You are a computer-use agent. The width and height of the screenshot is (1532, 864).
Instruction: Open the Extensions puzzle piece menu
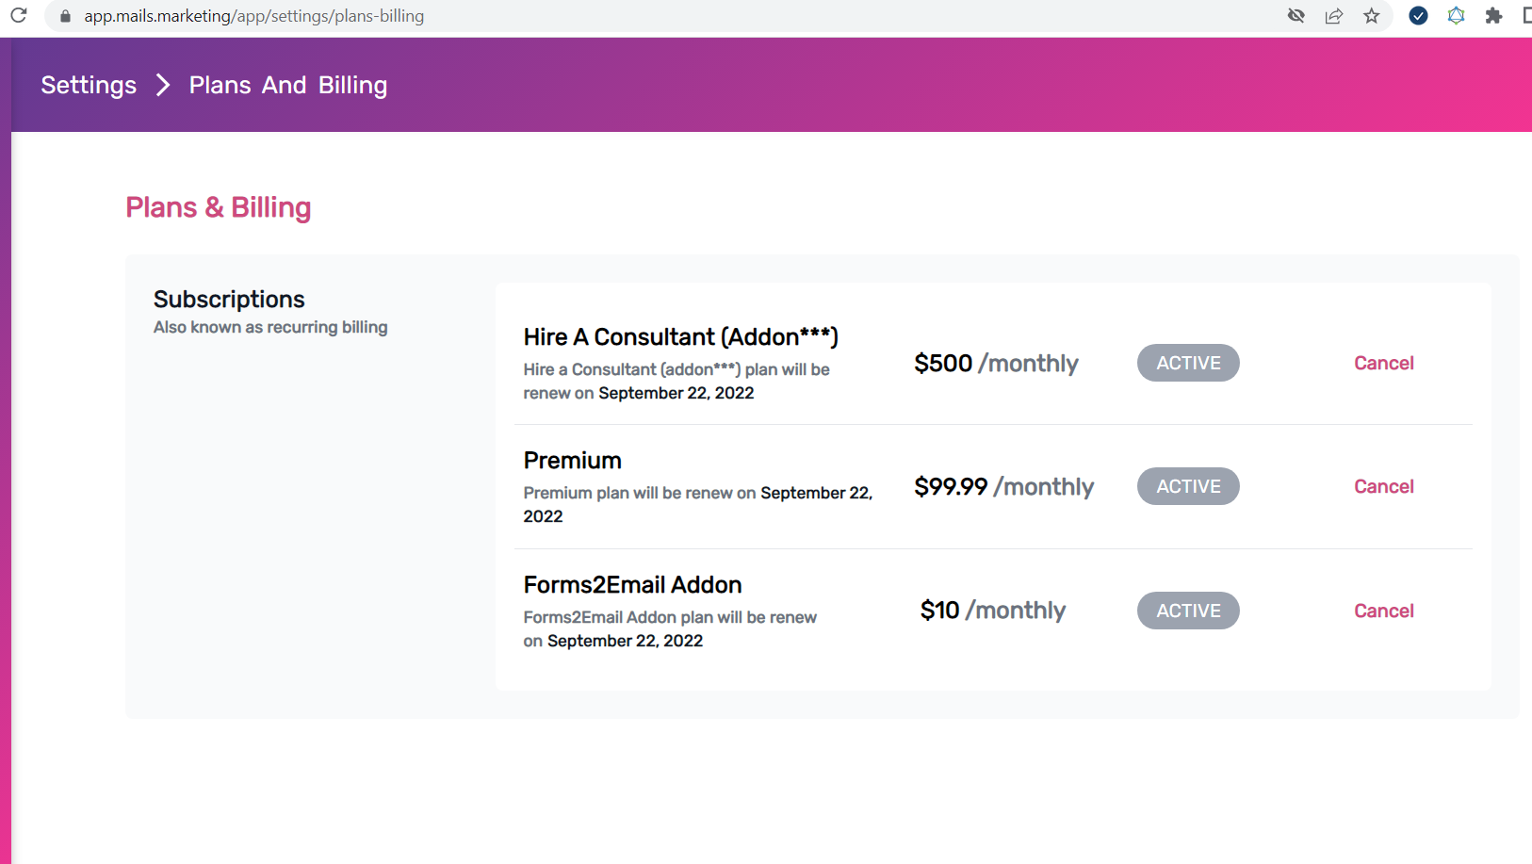(1493, 15)
